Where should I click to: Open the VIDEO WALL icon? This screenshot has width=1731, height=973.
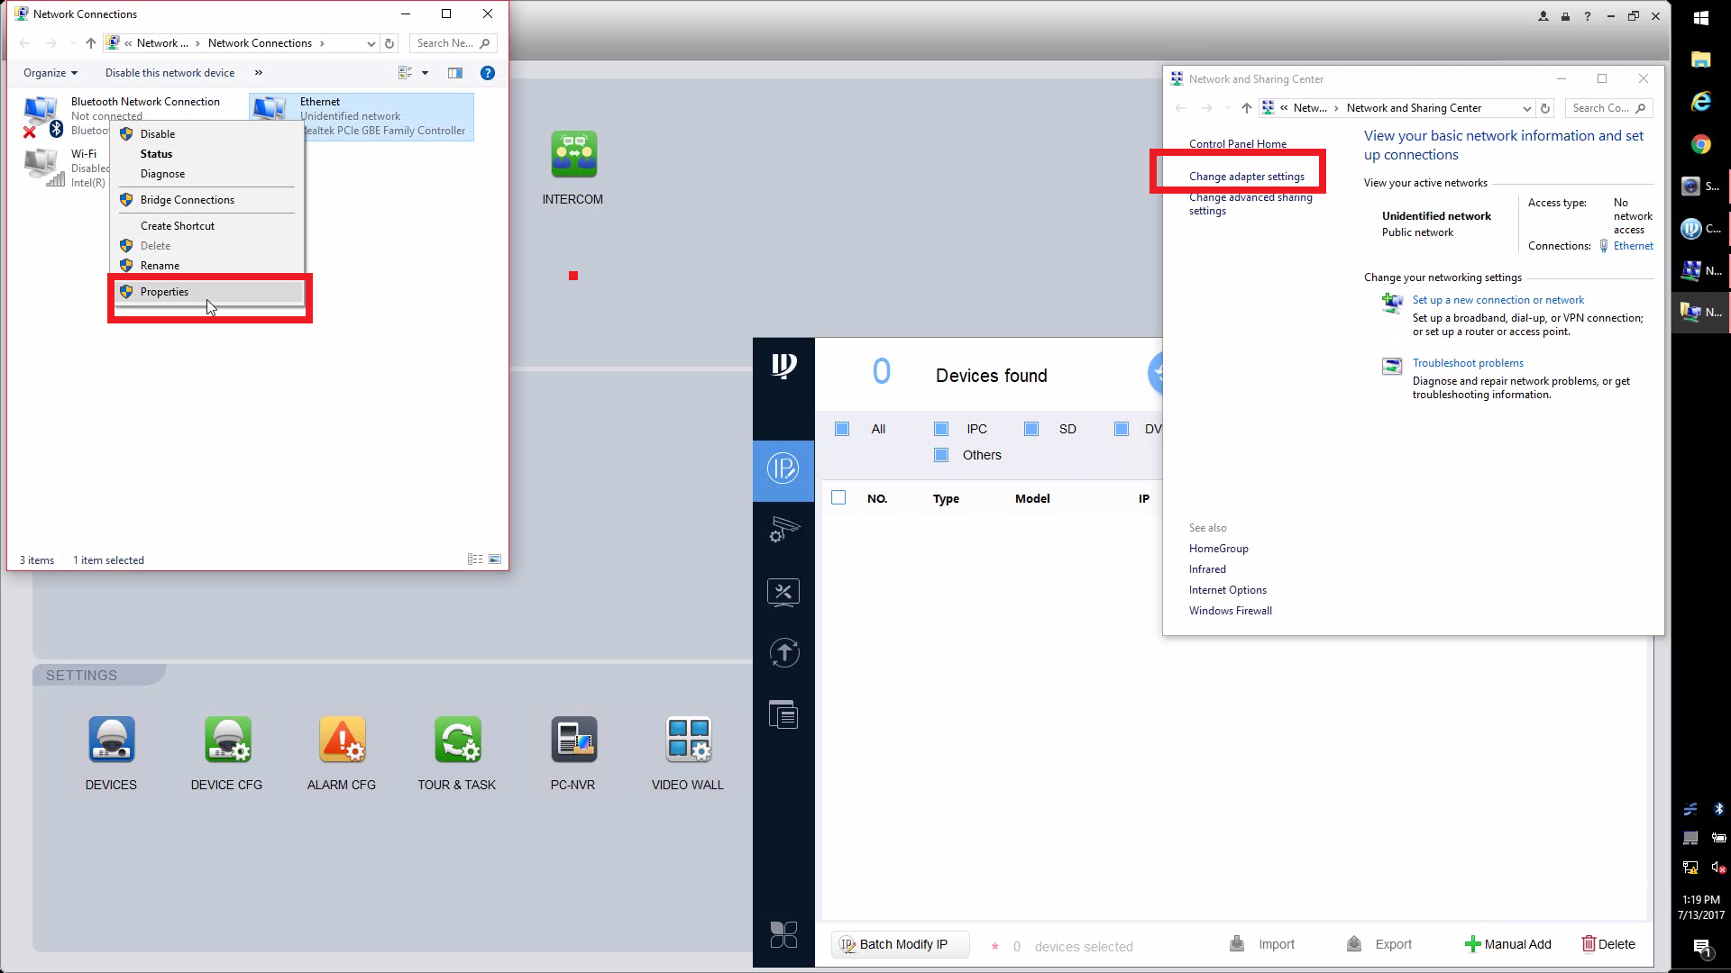[x=688, y=740]
